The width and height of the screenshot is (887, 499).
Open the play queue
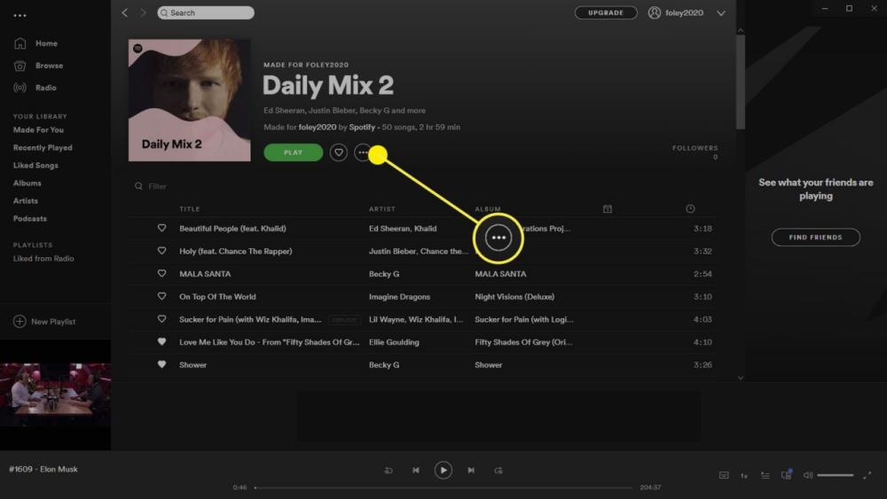click(x=765, y=475)
